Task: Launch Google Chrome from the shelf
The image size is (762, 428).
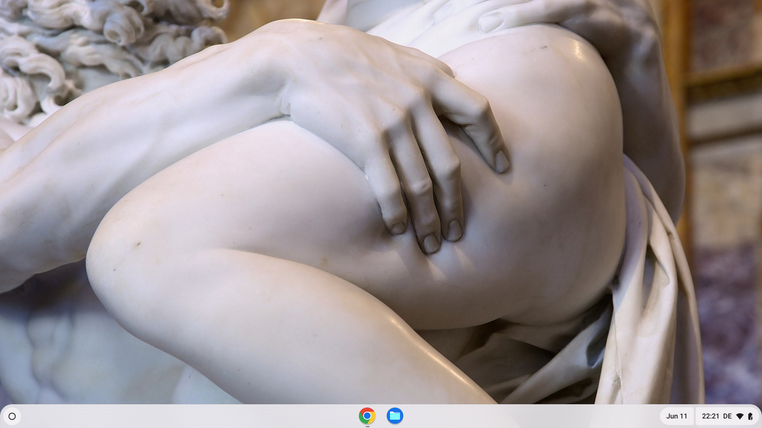Action: (367, 416)
